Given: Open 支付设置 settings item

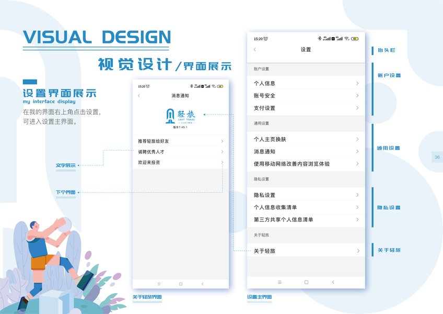Looking at the screenshot, I should coord(306,108).
